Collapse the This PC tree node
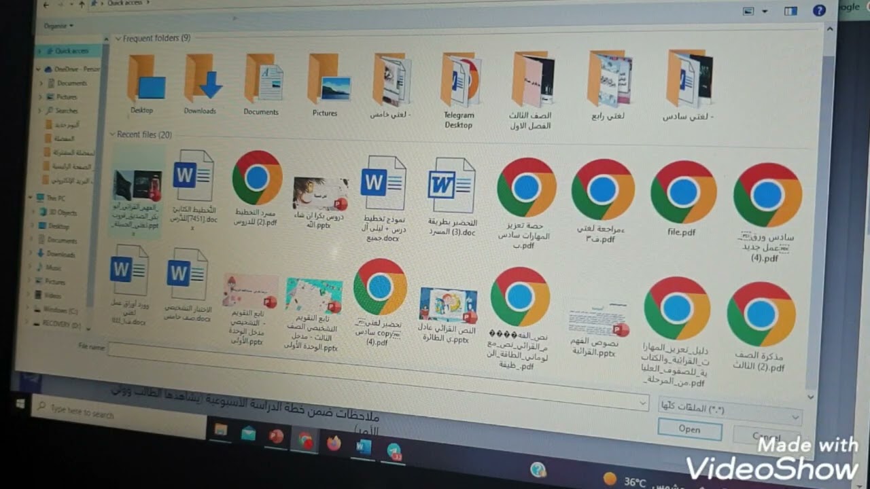 coord(31,198)
